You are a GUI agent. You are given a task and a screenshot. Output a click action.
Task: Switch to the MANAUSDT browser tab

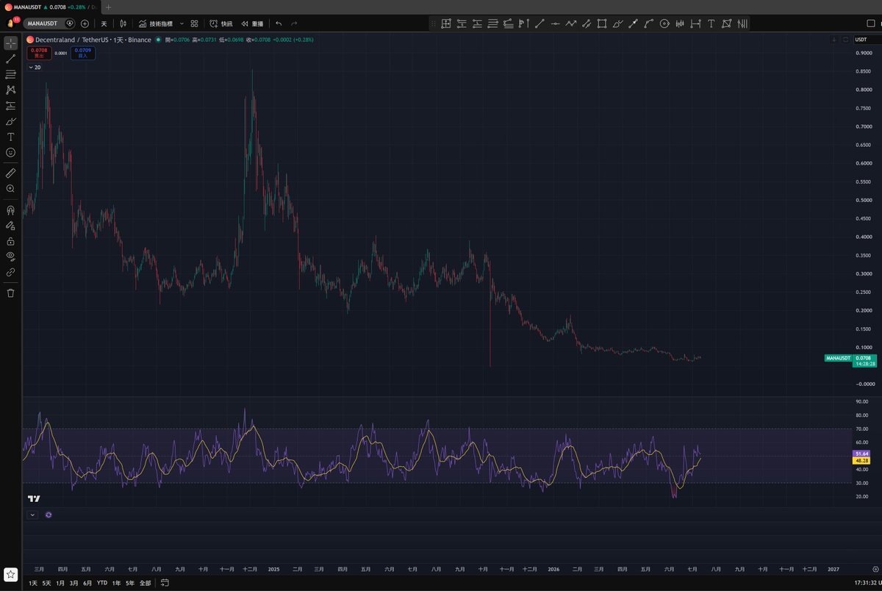pos(50,7)
